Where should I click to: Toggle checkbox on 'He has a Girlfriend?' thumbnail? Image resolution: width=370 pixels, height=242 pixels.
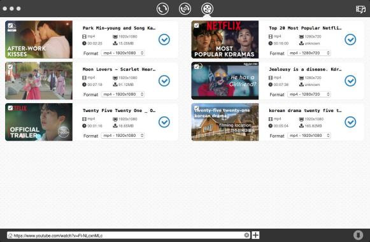click(196, 67)
